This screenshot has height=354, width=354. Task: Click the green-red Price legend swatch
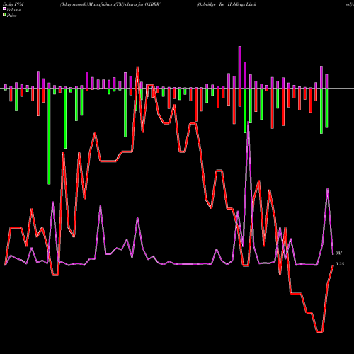click(x=4, y=15)
